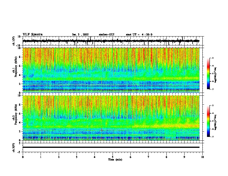Click the thick black ch.3 trace line
The image size is (228, 176).
coord(111,147)
